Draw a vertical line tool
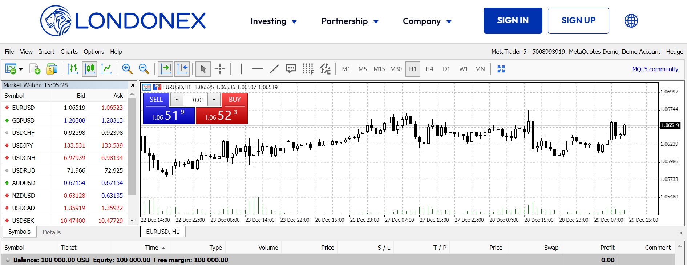 241,69
